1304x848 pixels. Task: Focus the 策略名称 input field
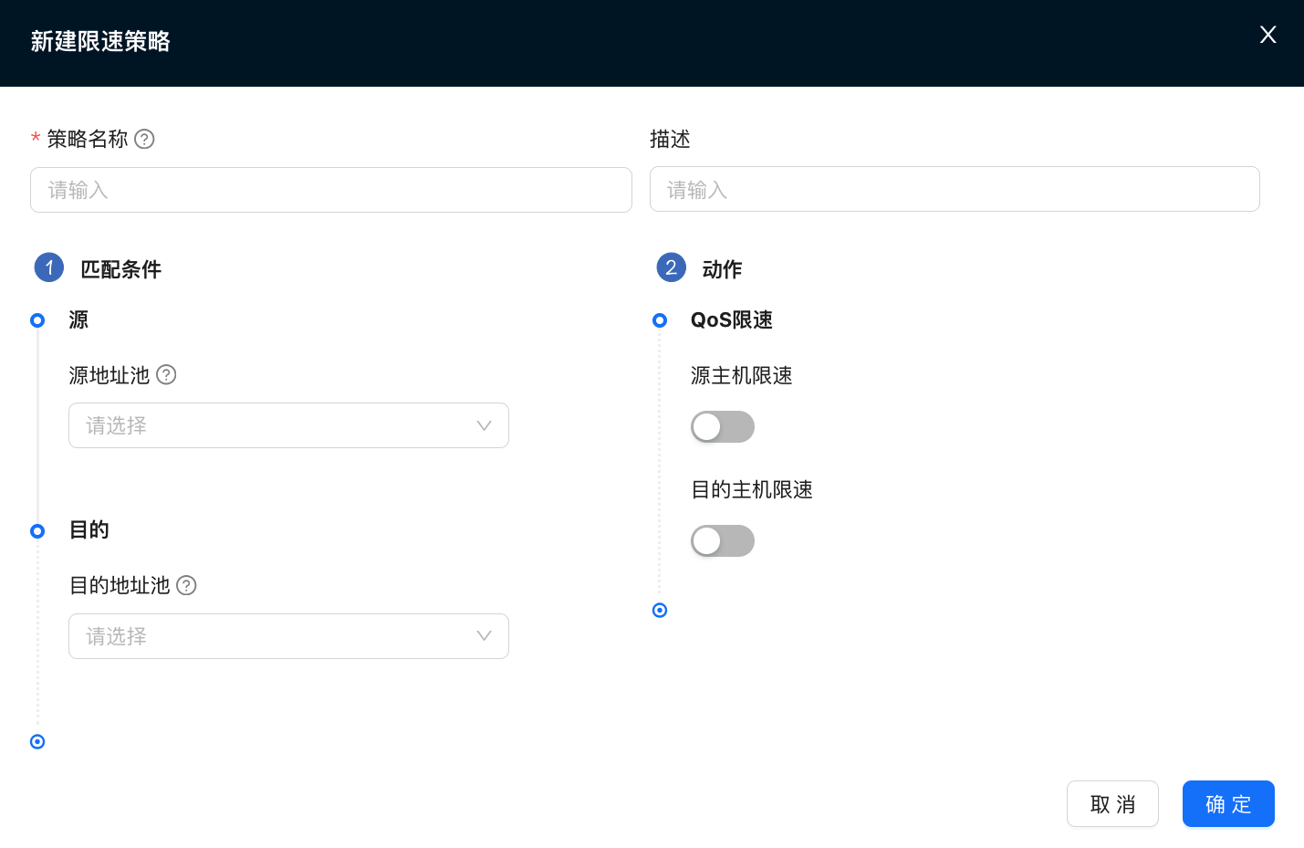point(330,190)
